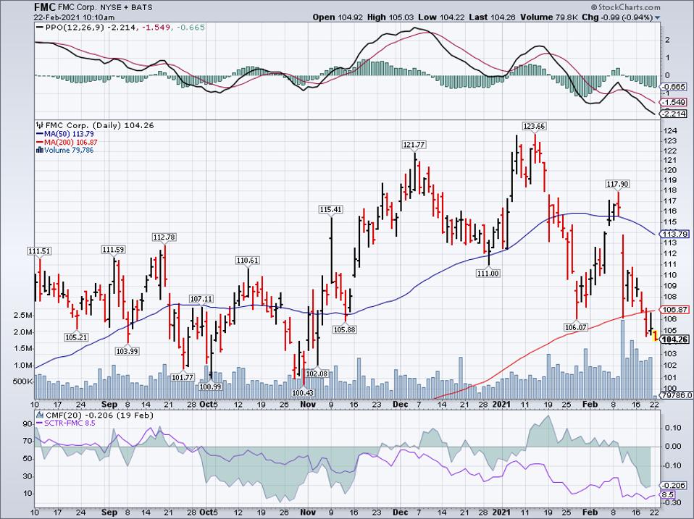The width and height of the screenshot is (694, 519).
Task: Click the Open 104.92 value in header
Action: [338, 17]
